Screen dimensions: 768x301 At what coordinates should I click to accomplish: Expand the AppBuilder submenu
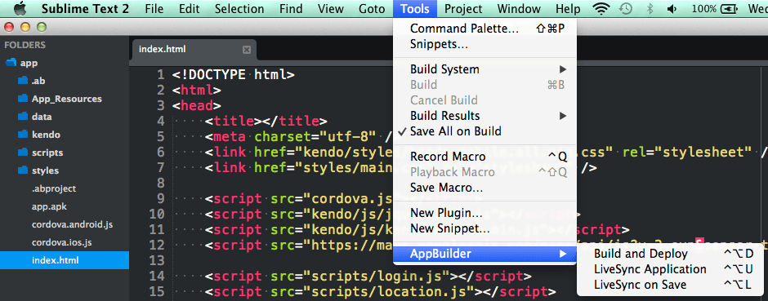pyautogui.click(x=484, y=254)
